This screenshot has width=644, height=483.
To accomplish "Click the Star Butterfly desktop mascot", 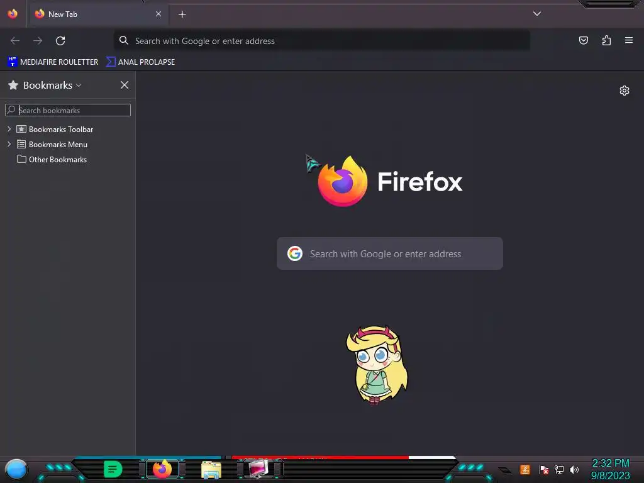I will click(377, 365).
